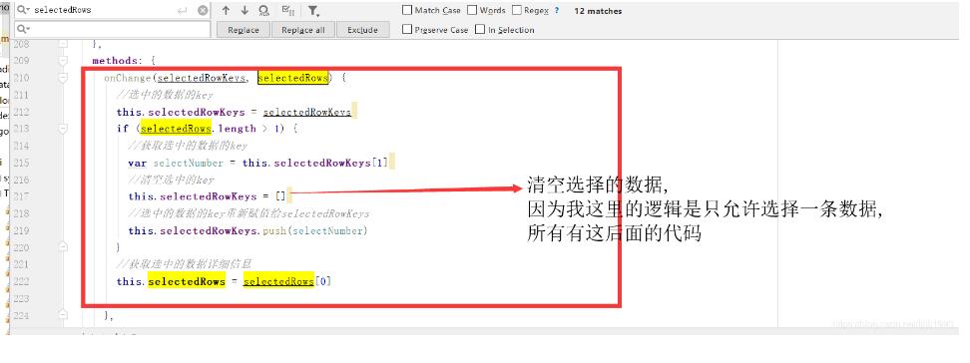This screenshot has width=970, height=363.
Task: Open the search filter funnel dropdown
Action: coord(313,11)
